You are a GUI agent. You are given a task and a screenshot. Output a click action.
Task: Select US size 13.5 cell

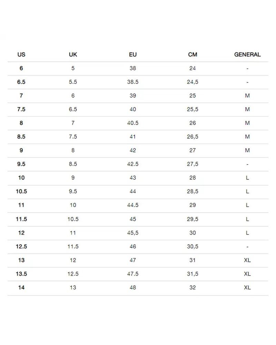21,274
